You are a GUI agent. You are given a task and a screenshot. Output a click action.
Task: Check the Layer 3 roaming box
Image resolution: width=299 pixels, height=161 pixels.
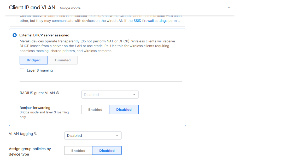point(22,70)
